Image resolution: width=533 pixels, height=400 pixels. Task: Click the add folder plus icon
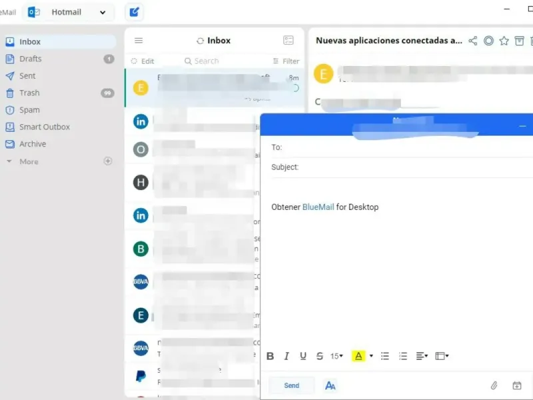click(x=108, y=161)
